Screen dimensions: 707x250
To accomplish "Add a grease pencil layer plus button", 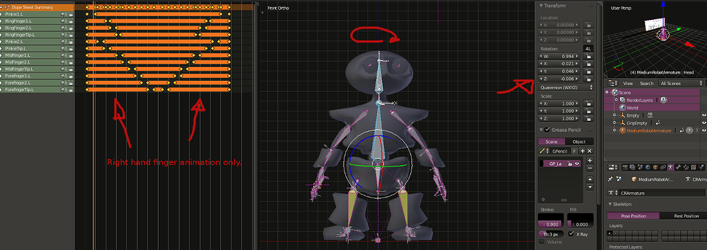I will point(590,160).
